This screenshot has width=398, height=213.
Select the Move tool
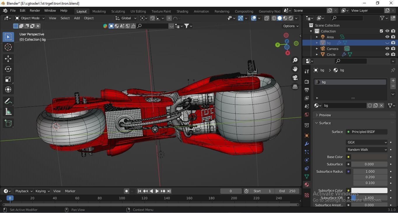[8, 58]
